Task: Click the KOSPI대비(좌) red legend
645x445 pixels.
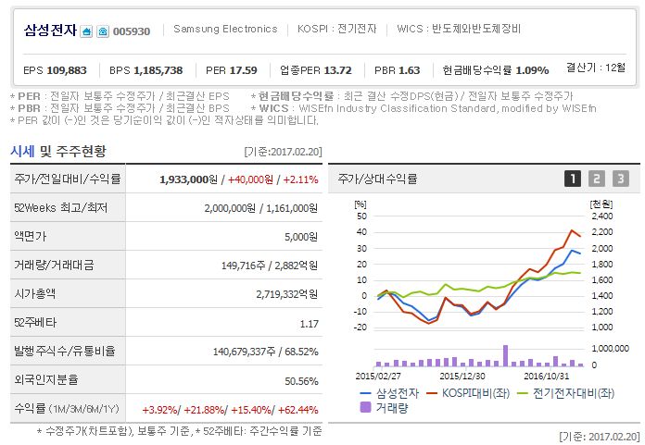Action: (468, 393)
